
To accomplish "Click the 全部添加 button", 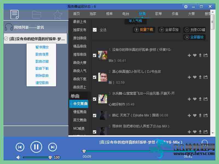I will 169,30.
